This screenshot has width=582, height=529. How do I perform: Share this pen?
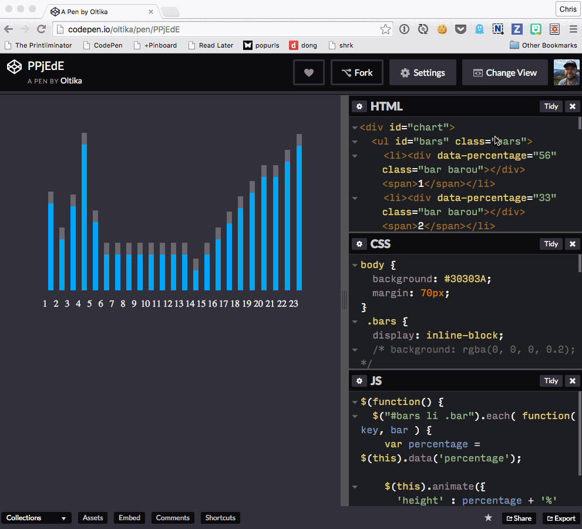[519, 518]
